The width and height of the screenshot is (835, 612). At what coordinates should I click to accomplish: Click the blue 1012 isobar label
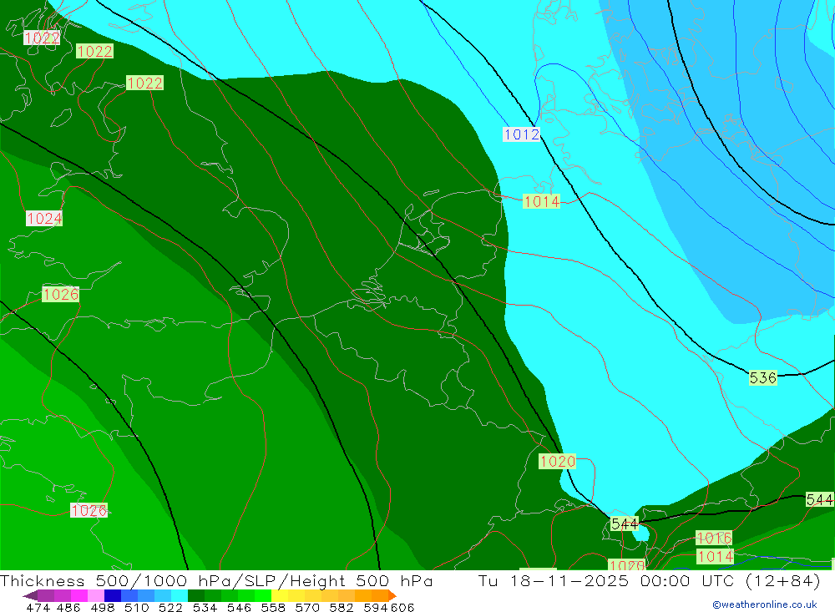pos(521,134)
